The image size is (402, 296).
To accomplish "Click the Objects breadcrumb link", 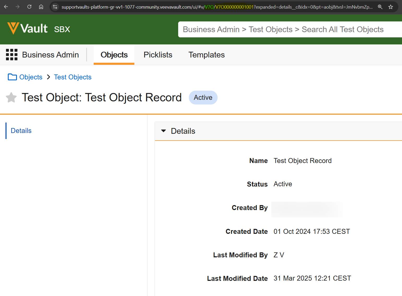I will 31,77.
